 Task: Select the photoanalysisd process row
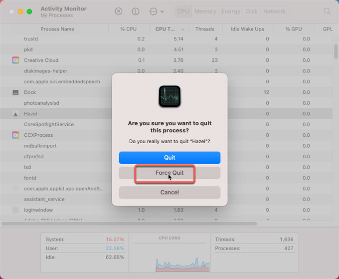pos(166,103)
